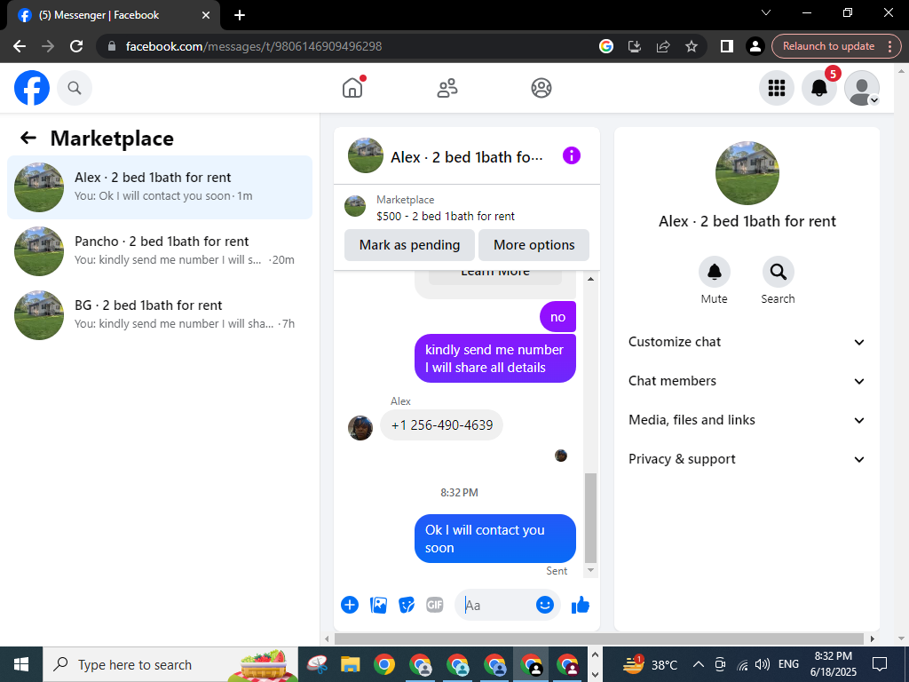Search in conversation icon
The height and width of the screenshot is (682, 909).
[778, 272]
